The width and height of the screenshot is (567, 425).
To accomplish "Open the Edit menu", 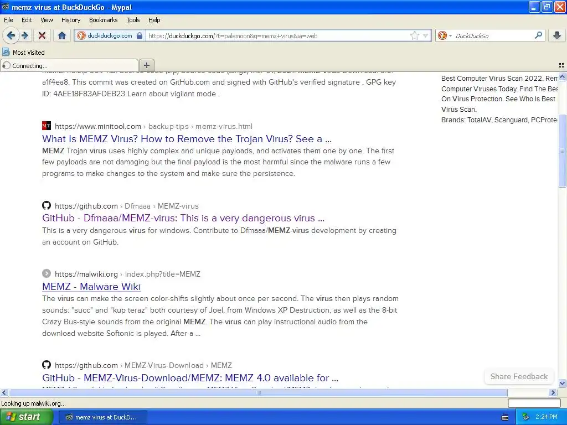I will coord(27,20).
